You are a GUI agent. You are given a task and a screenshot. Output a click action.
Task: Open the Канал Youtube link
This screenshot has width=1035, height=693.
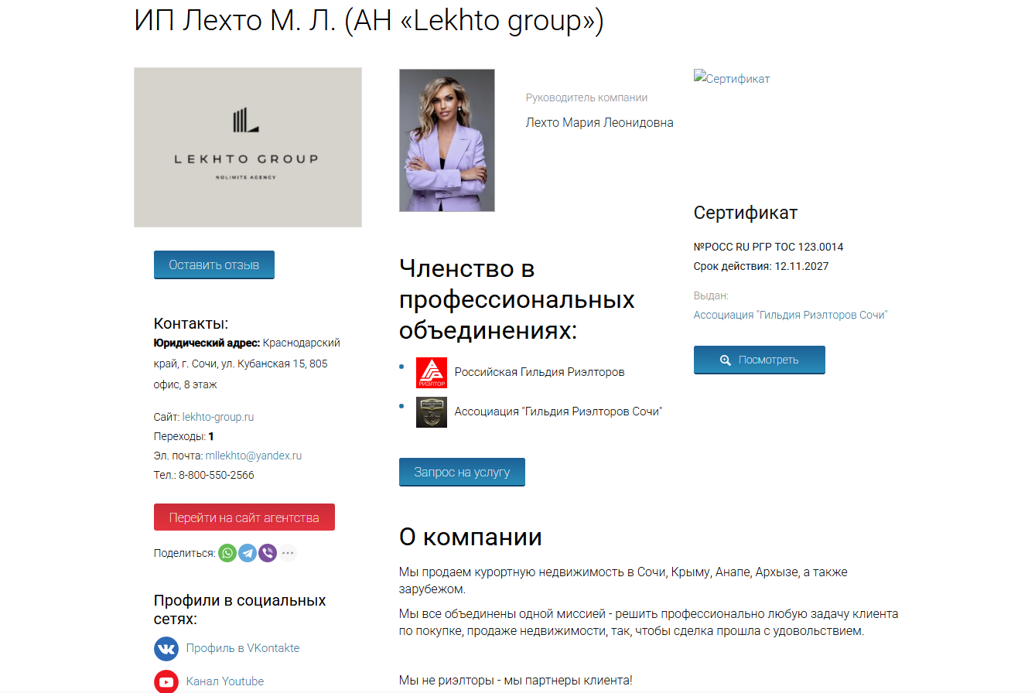point(225,681)
